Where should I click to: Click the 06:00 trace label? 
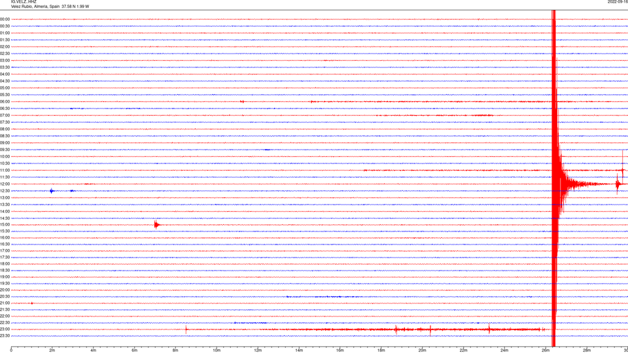(5, 102)
